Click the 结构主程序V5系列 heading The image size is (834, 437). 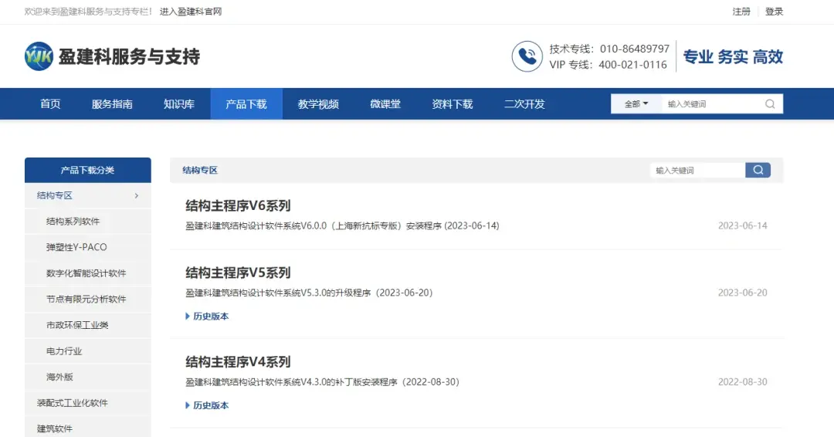tap(238, 273)
